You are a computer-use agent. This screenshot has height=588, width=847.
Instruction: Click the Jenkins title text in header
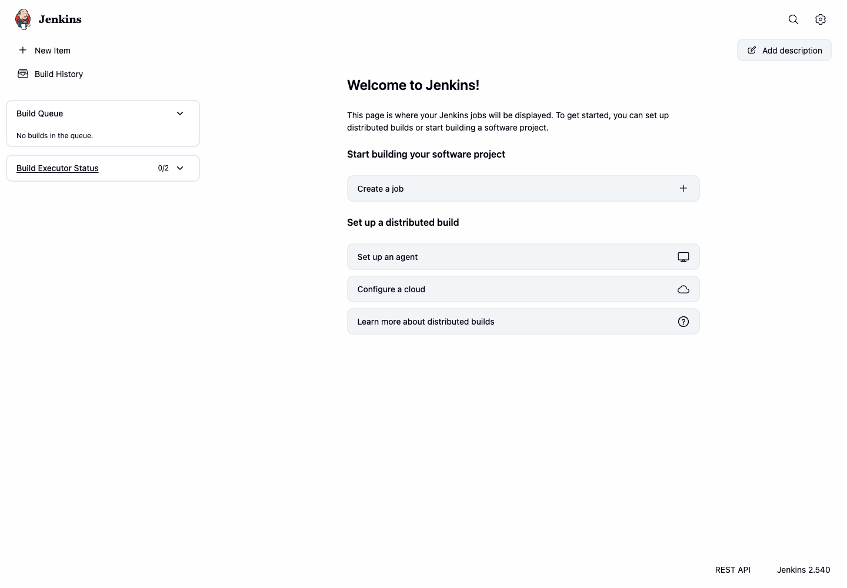coord(60,19)
